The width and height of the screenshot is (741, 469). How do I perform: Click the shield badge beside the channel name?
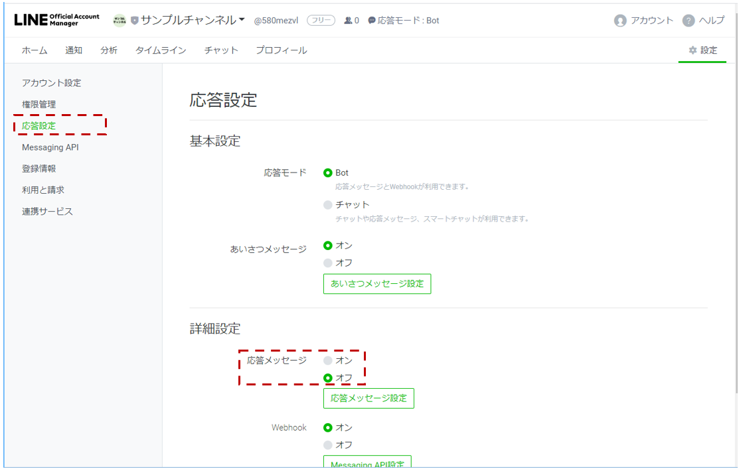[134, 20]
